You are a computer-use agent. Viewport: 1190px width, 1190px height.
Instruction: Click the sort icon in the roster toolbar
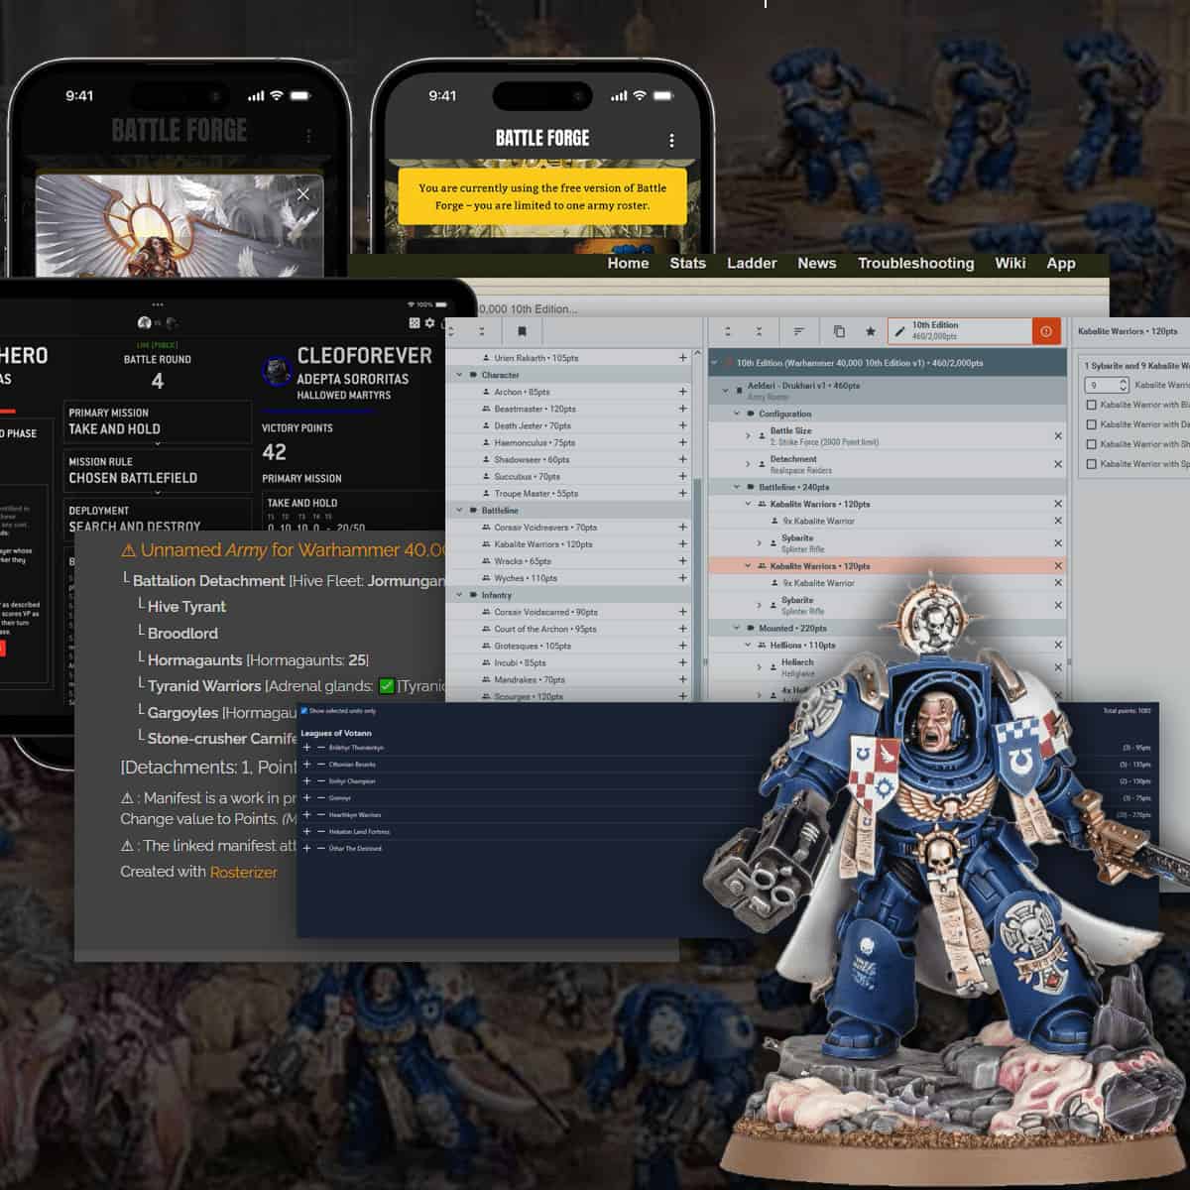click(798, 331)
